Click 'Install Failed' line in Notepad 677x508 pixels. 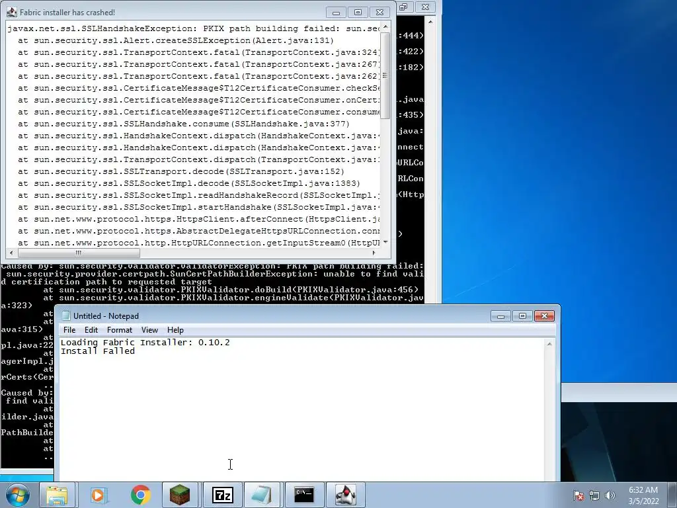pyautogui.click(x=98, y=351)
